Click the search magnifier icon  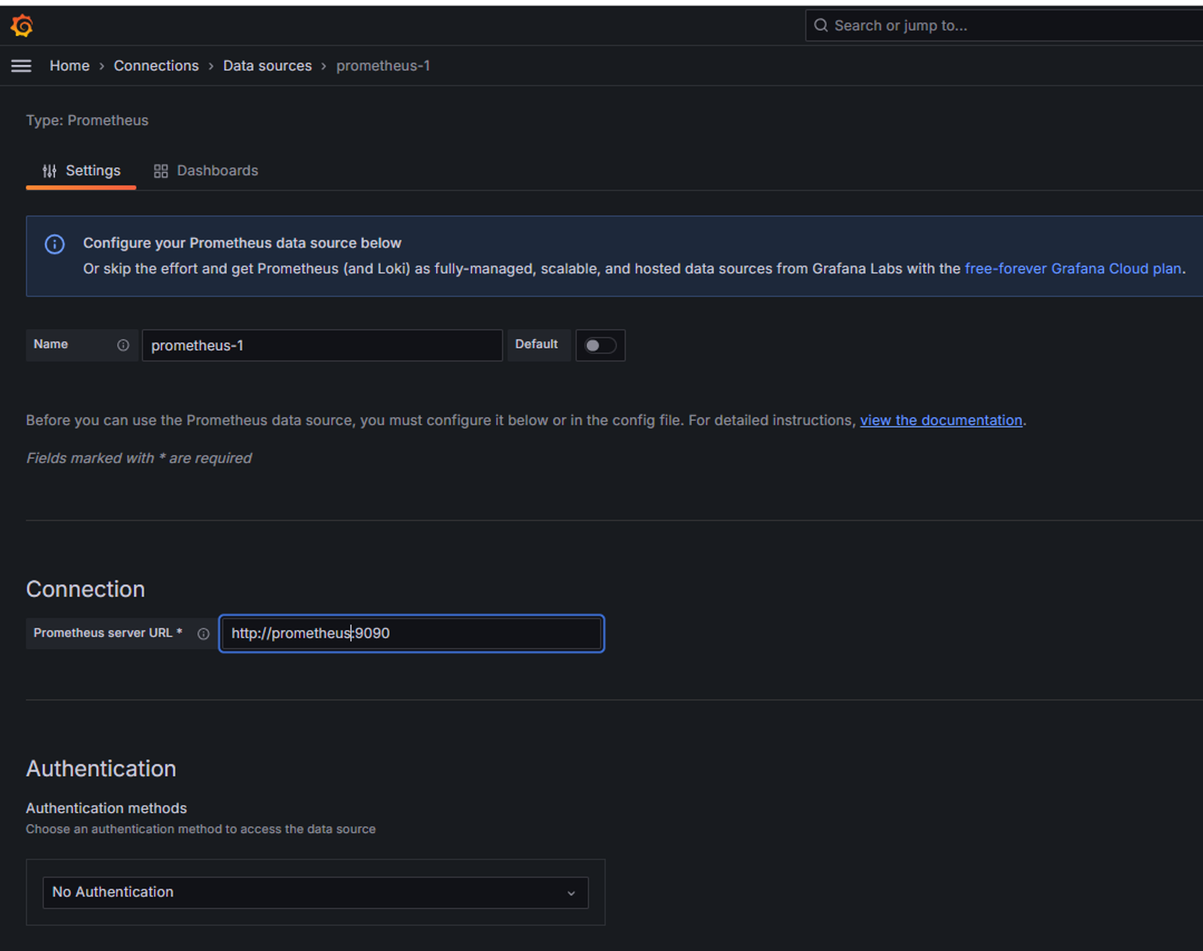point(820,25)
